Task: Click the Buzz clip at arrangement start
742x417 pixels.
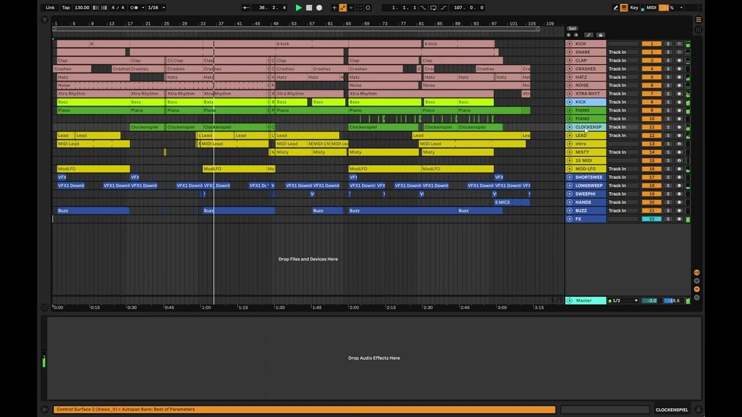Action: [x=93, y=211]
